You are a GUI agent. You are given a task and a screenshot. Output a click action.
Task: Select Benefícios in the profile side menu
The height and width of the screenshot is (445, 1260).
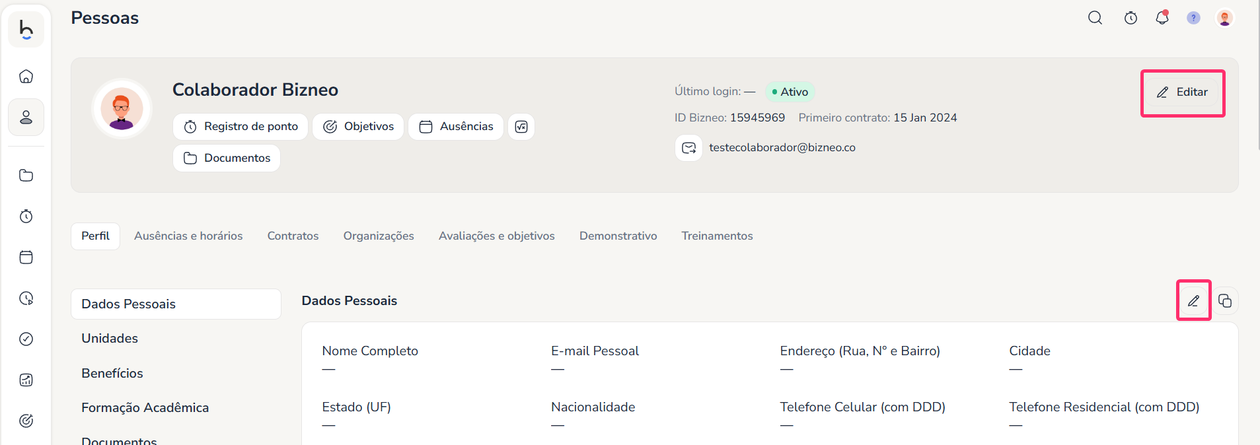112,373
